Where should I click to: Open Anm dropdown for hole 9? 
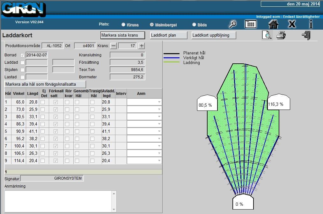pos(159,160)
